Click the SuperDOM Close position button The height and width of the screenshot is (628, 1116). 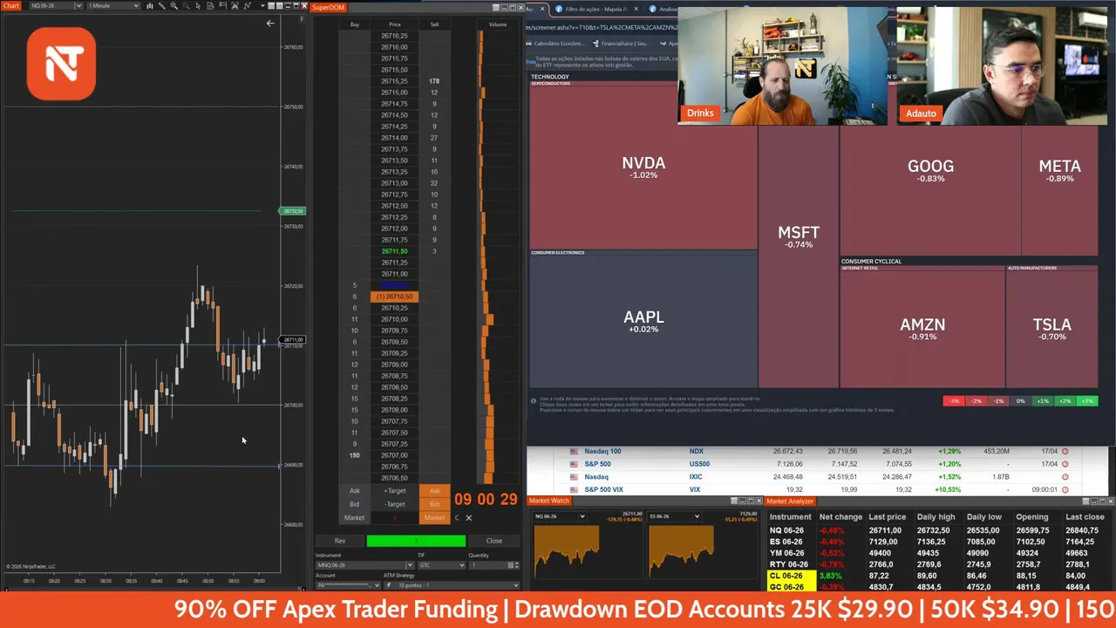click(494, 541)
